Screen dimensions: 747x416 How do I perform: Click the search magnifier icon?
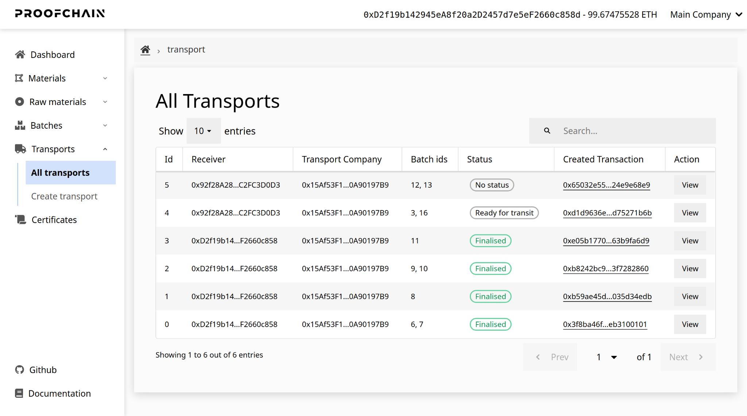point(547,131)
